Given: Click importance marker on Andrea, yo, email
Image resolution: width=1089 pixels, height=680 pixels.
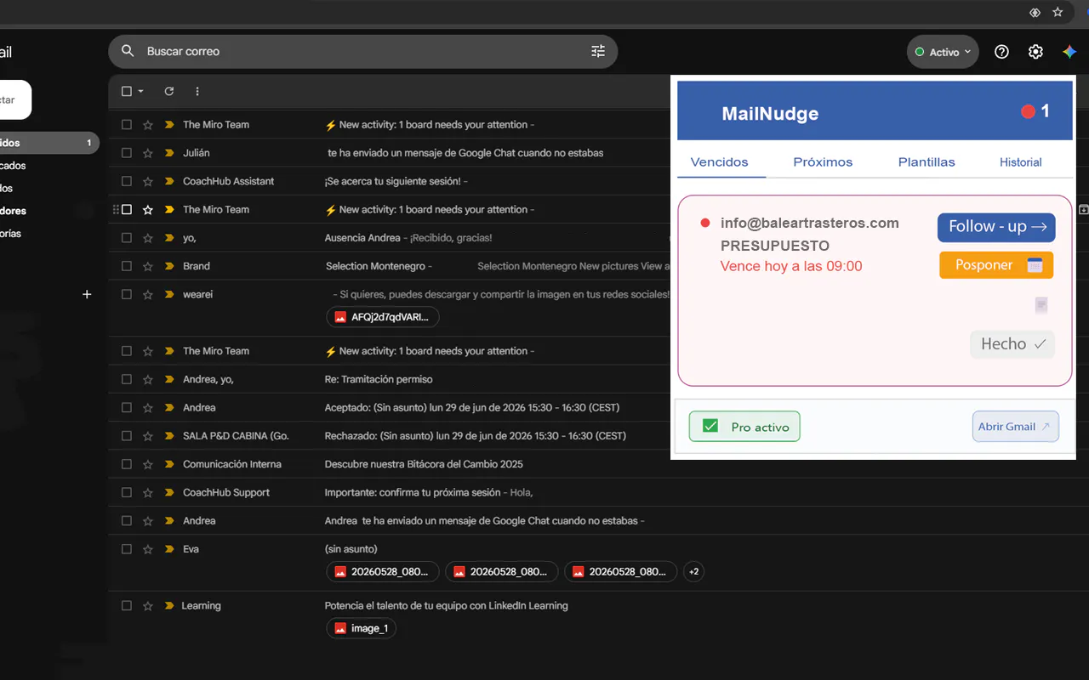Looking at the screenshot, I should coord(168,379).
